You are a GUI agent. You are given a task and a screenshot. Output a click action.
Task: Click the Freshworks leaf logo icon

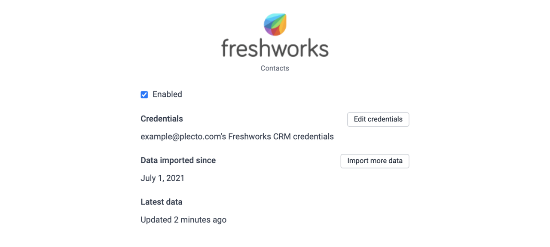(275, 24)
